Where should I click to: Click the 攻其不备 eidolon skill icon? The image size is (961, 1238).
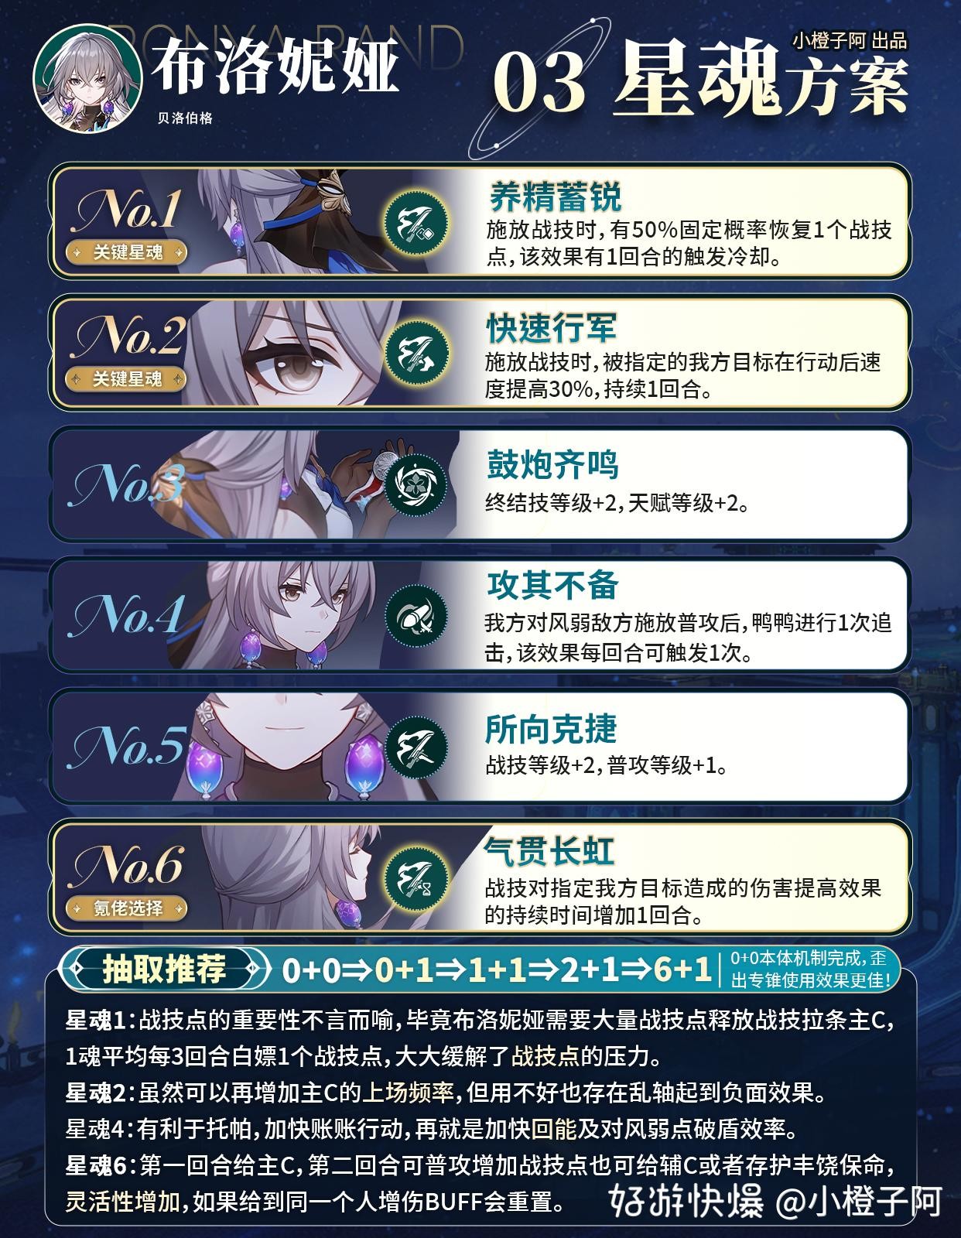(x=418, y=616)
